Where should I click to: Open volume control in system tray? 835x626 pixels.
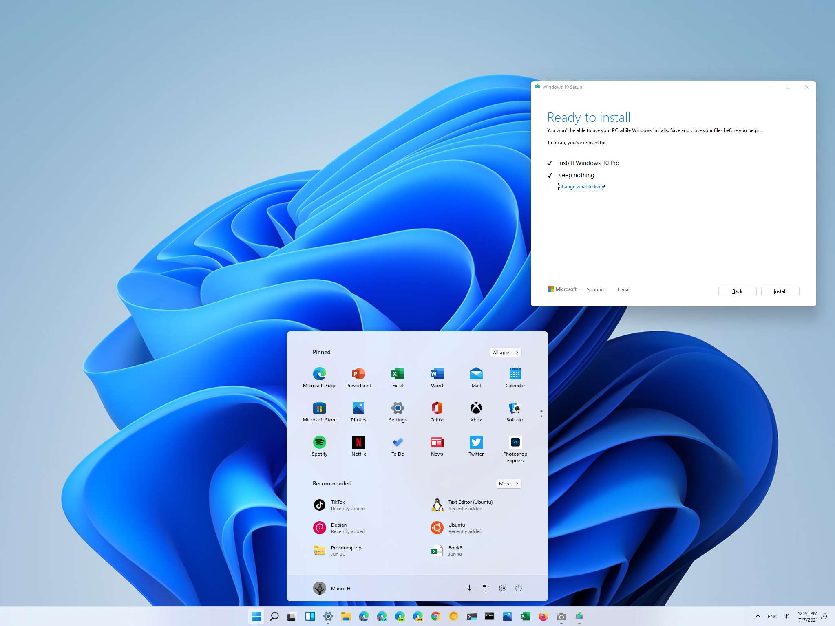click(x=786, y=617)
